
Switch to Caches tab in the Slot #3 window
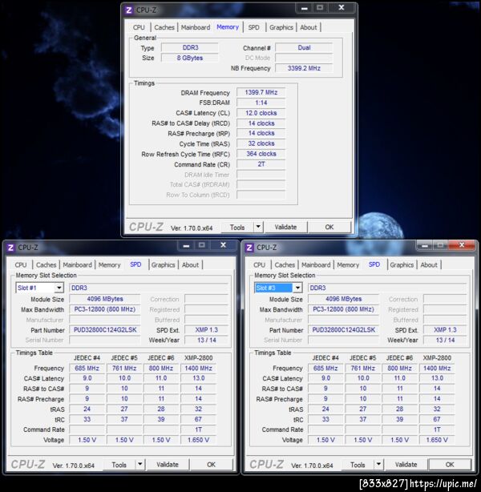[x=285, y=265]
